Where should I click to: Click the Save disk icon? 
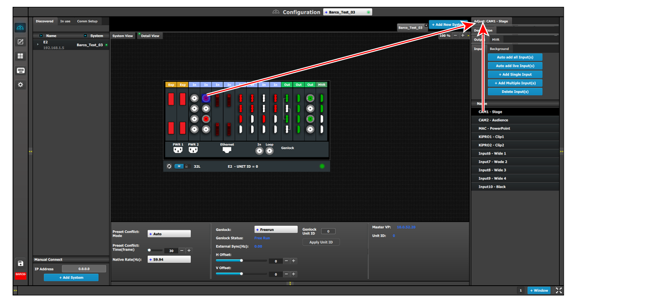(20, 264)
